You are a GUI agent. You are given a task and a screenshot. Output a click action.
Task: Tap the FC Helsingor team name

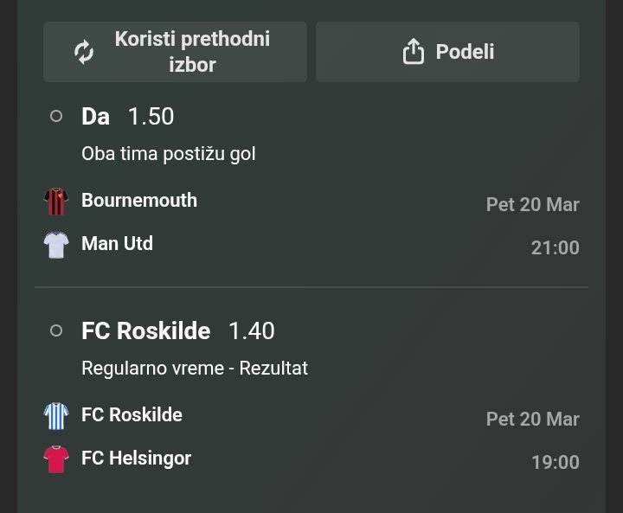[x=136, y=458]
